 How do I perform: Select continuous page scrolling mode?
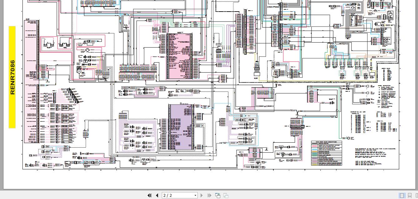(409, 196)
